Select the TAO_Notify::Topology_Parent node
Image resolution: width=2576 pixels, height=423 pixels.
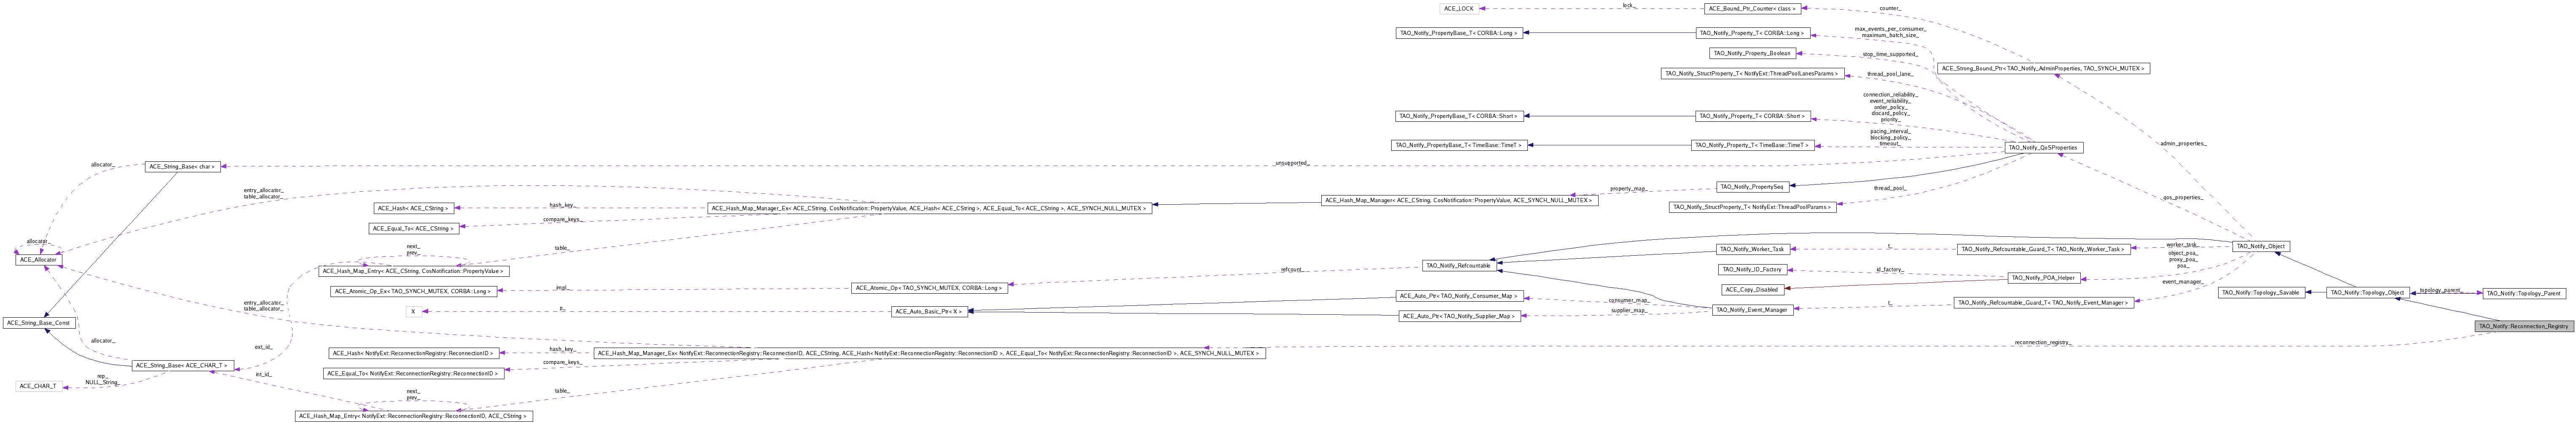tap(2523, 293)
